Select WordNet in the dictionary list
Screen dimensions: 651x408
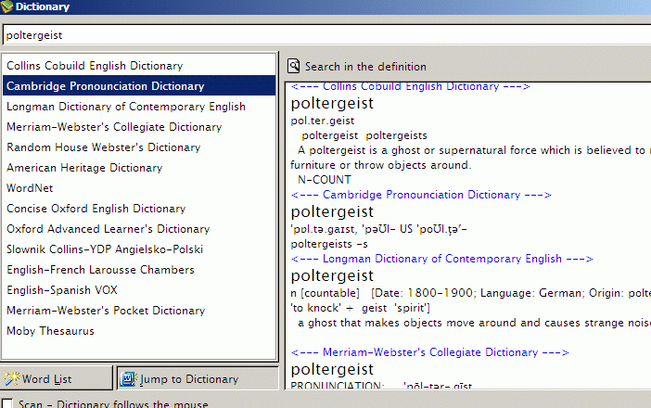click(139, 188)
